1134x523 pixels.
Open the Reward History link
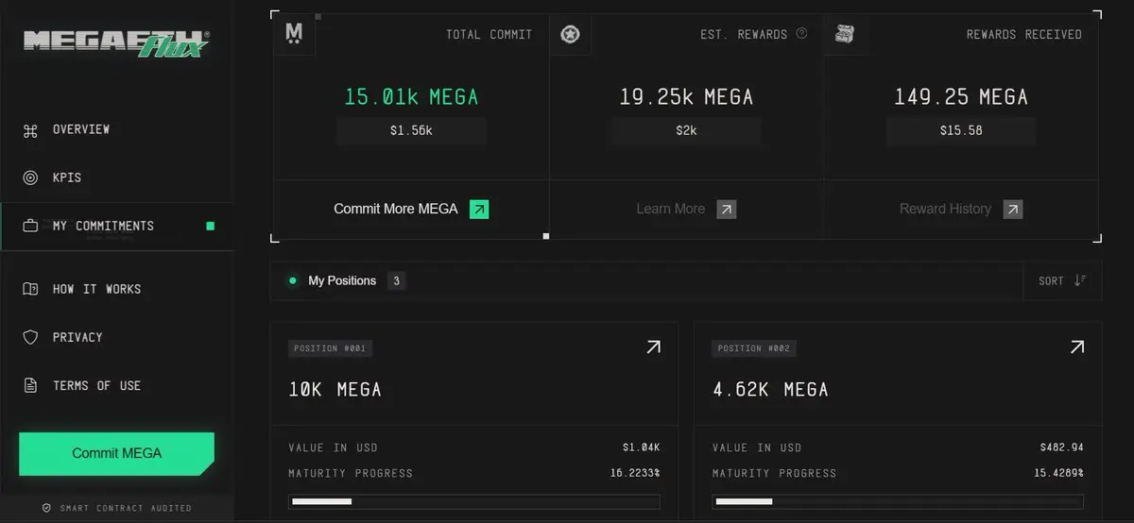click(x=945, y=209)
